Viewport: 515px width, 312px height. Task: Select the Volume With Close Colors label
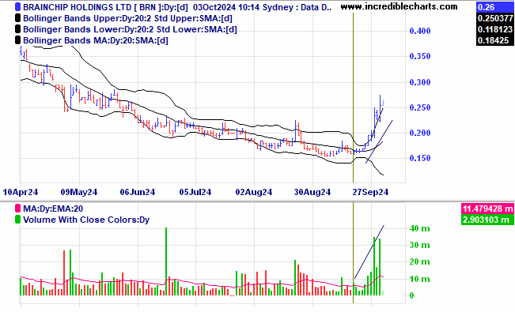[x=86, y=220]
